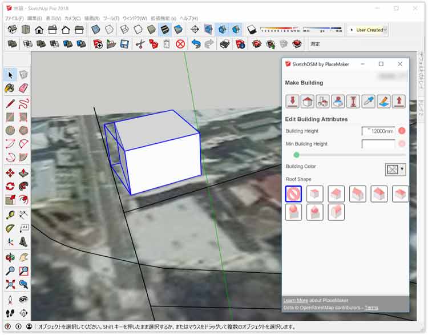Click the Zoom magnifier tool
Image resolution: width=428 pixels, height=335 pixels.
(10, 271)
